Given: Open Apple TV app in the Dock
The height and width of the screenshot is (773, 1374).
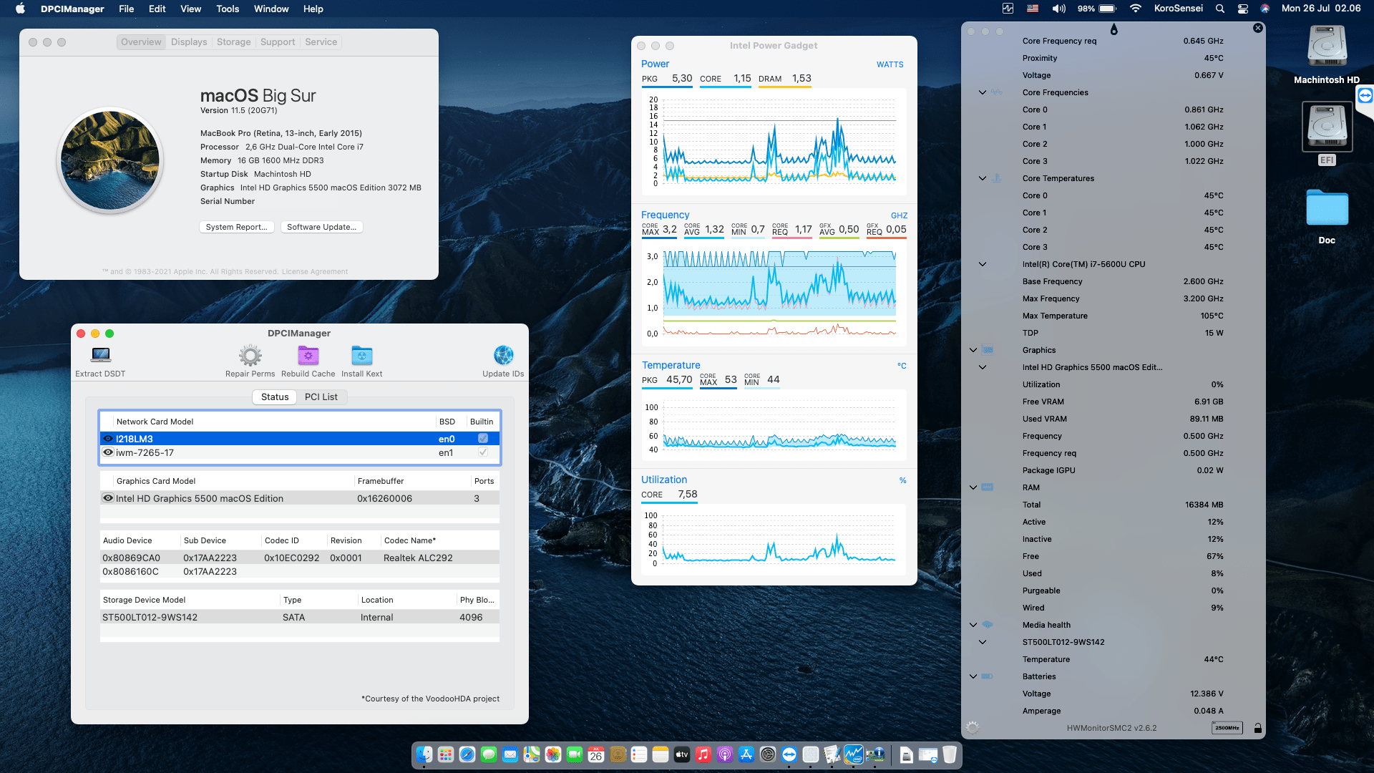Looking at the screenshot, I should (x=681, y=754).
